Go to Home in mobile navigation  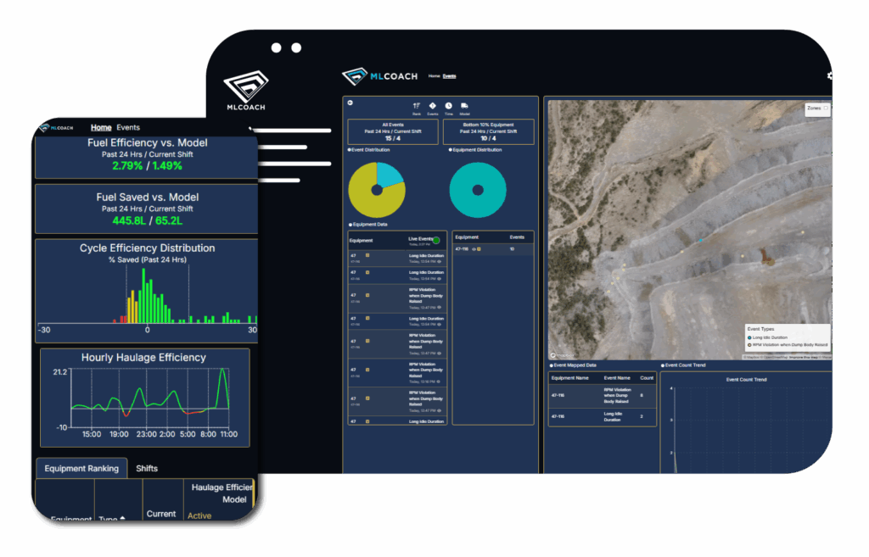[101, 127]
